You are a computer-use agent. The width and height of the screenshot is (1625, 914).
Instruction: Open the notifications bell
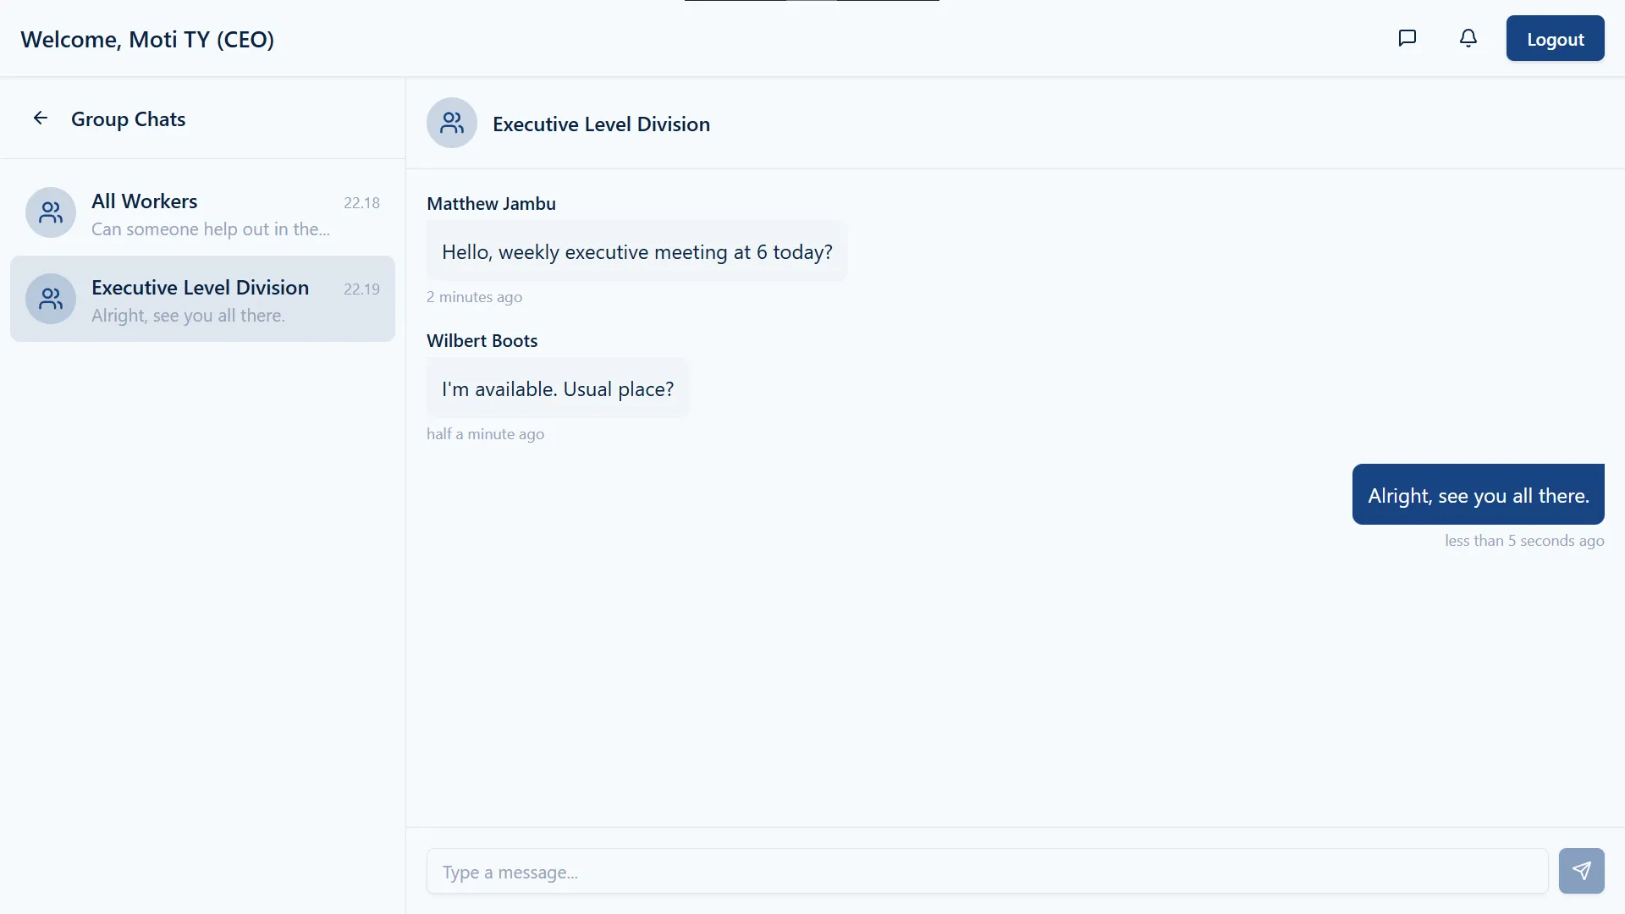1468,38
